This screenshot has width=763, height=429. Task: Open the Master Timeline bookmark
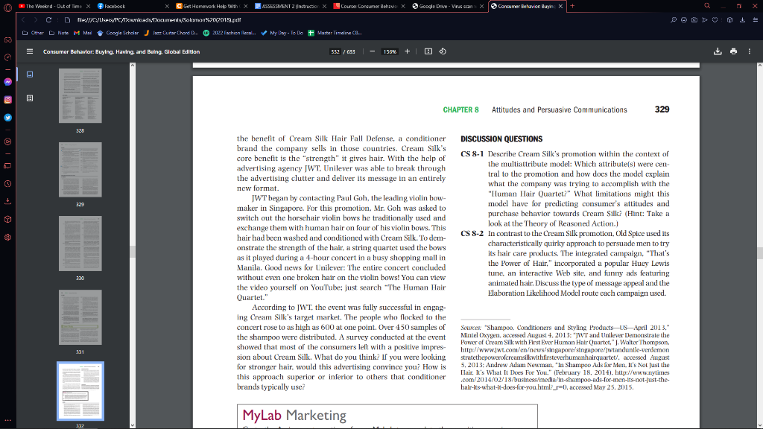pyautogui.click(x=335, y=33)
